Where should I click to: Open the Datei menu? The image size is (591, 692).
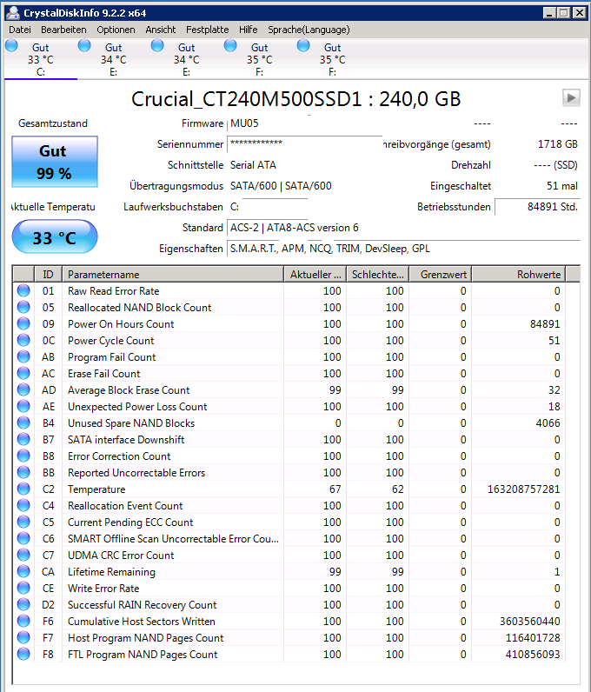(x=20, y=30)
